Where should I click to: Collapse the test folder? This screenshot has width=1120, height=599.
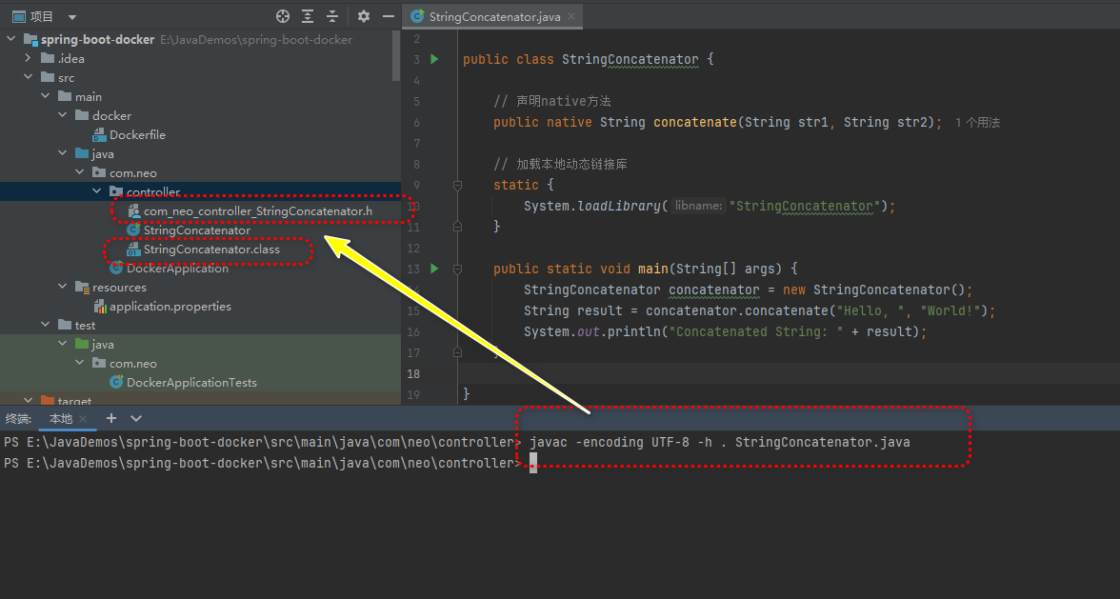[x=45, y=325]
